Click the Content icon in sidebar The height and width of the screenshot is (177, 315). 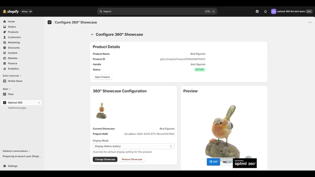tap(5, 53)
